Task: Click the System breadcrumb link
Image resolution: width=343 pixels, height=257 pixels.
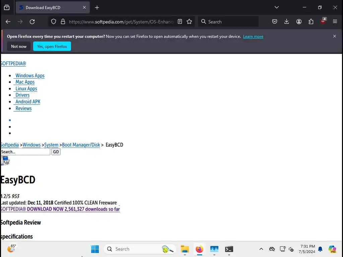Action: click(51, 145)
